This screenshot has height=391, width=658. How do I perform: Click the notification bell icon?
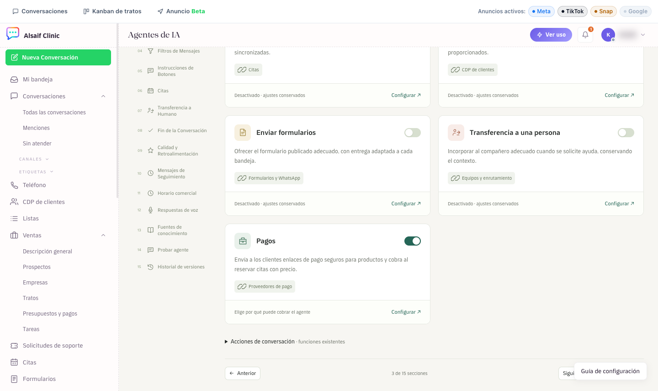pyautogui.click(x=585, y=35)
